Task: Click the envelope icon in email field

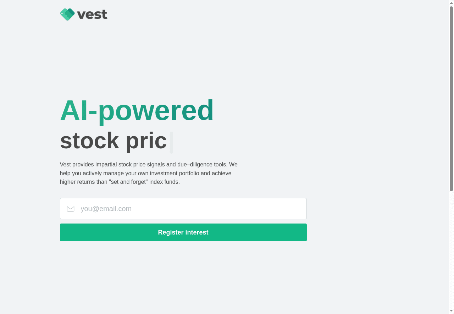Action: point(71,209)
